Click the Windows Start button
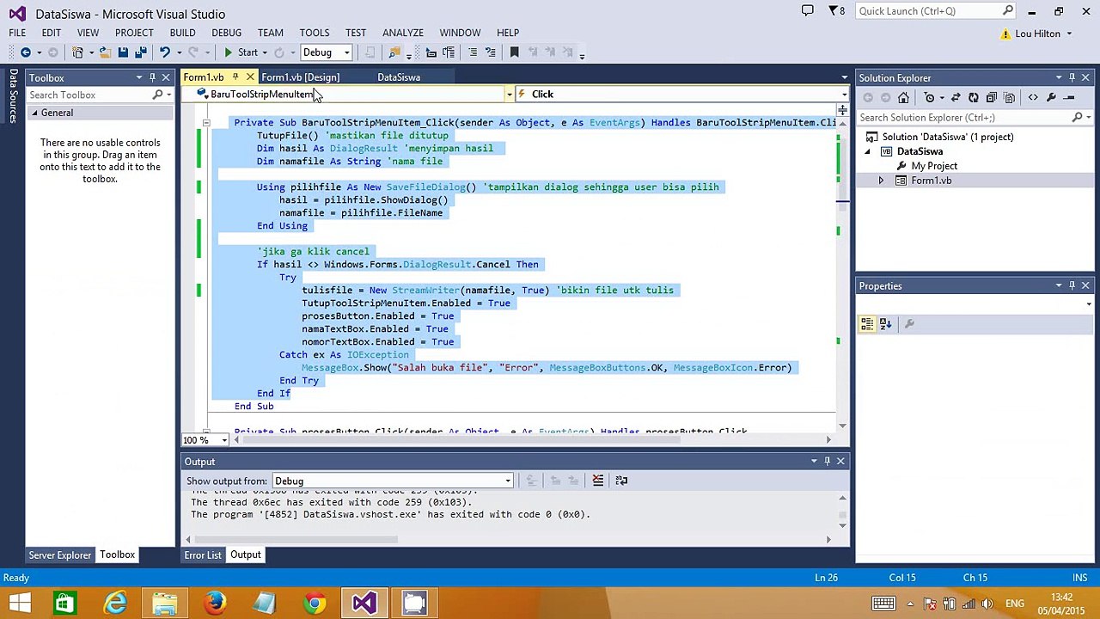 click(21, 603)
